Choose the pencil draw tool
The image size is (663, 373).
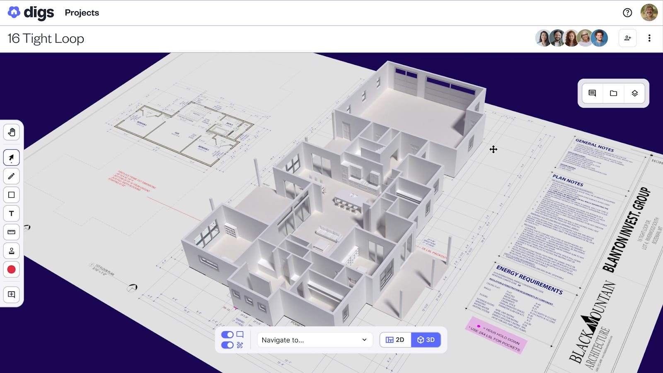pyautogui.click(x=12, y=176)
